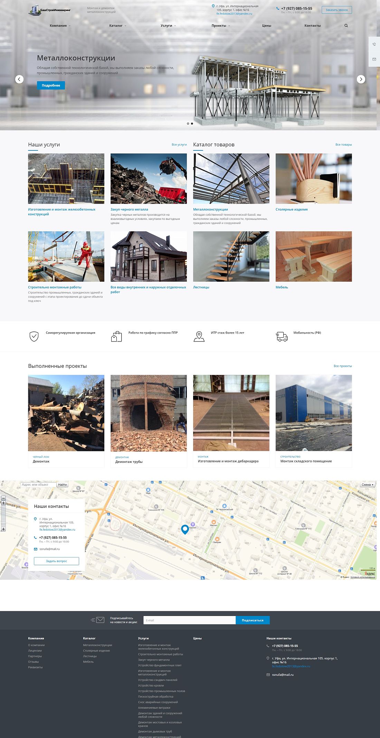Image resolution: width=380 pixels, height=738 pixels.
Task: Open the Все проекты link
Action: pos(343,366)
